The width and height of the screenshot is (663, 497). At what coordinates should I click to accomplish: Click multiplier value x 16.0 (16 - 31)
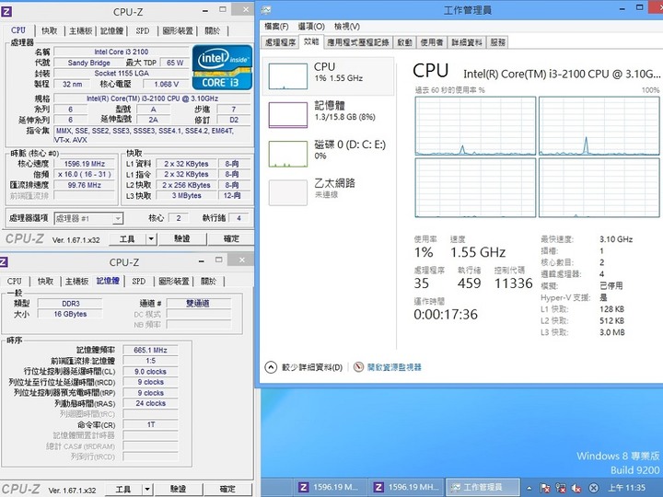[85, 174]
